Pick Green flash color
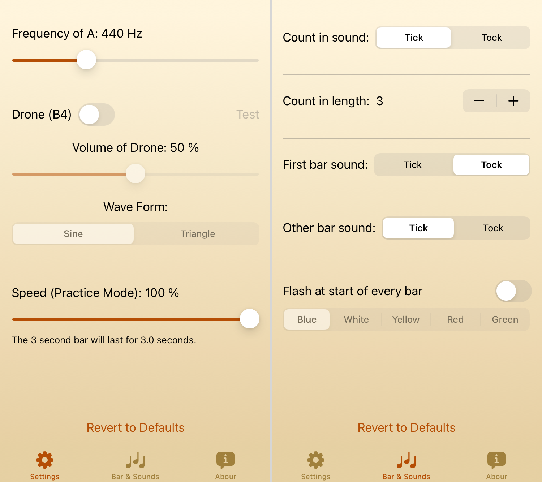Viewport: 542px width, 482px height. (505, 319)
